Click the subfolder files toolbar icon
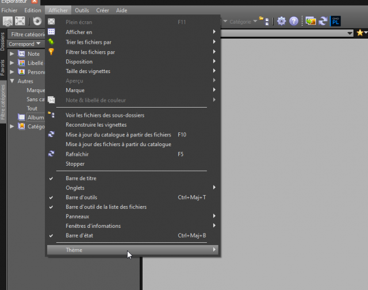368x290 pixels. click(x=264, y=21)
